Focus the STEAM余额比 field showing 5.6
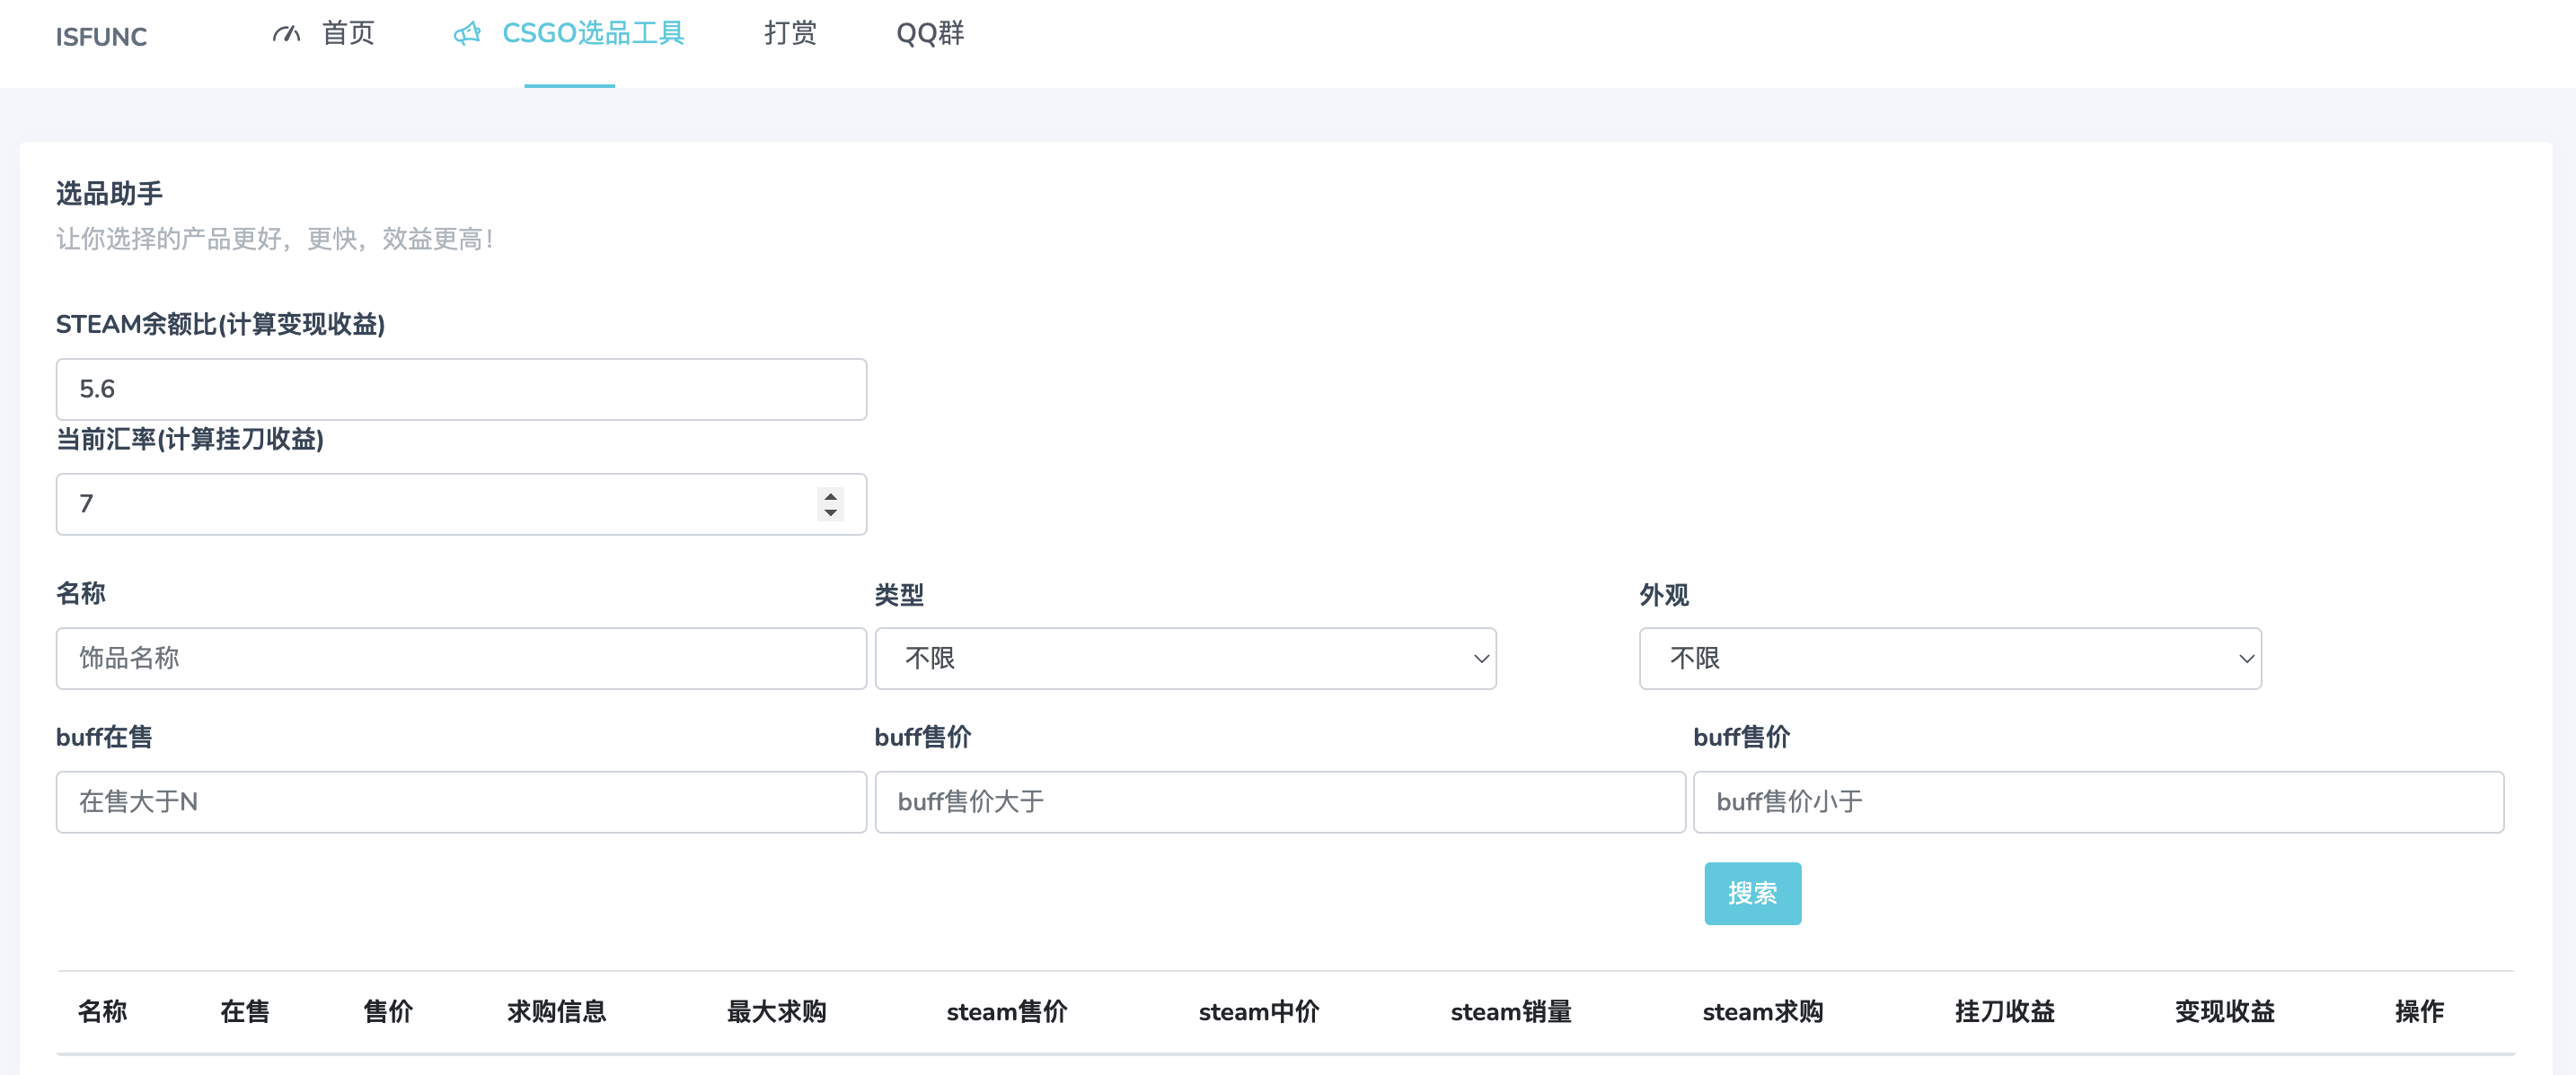The width and height of the screenshot is (2576, 1075). [x=461, y=389]
